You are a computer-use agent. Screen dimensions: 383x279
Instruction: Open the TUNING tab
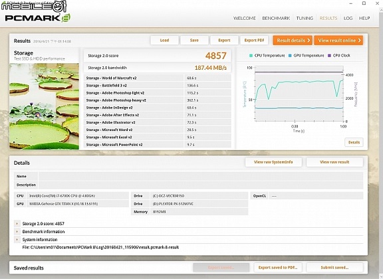305,19
